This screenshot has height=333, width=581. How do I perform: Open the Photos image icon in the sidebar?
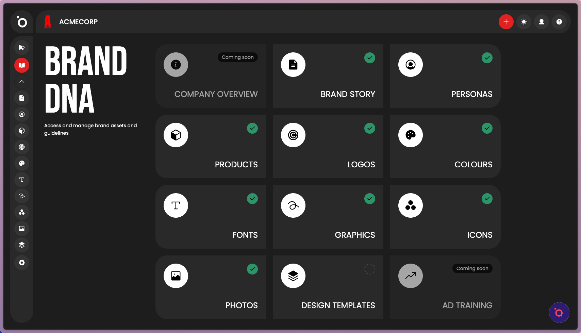click(x=21, y=229)
